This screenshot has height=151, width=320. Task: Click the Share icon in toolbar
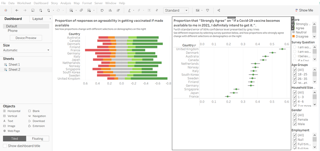click(219, 10)
